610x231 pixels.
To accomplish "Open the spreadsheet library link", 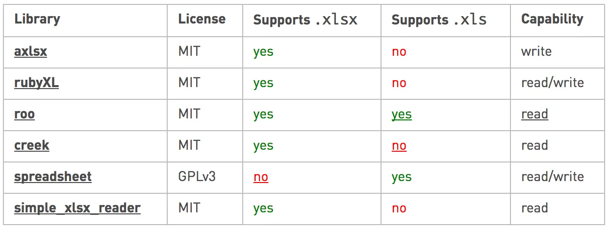I will click(x=52, y=177).
